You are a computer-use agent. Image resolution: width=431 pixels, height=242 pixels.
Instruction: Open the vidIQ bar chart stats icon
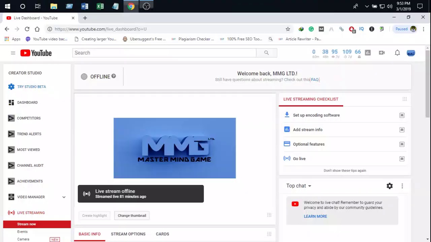point(368,52)
